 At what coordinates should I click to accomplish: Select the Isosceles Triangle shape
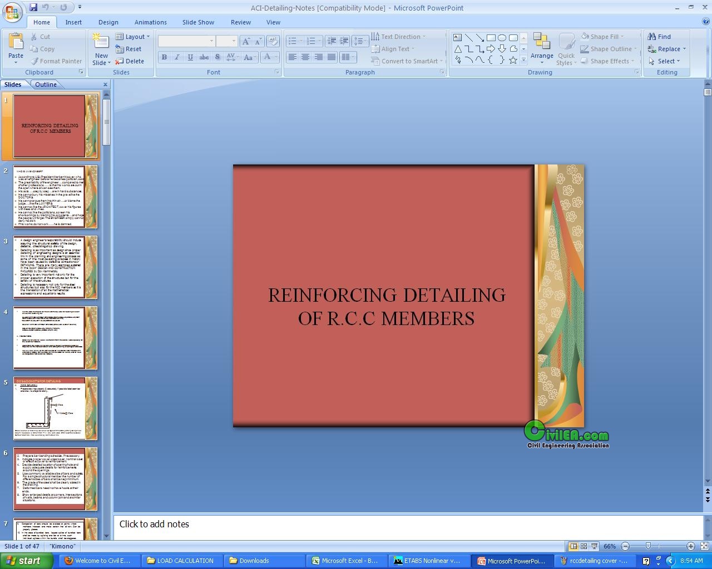(x=457, y=49)
